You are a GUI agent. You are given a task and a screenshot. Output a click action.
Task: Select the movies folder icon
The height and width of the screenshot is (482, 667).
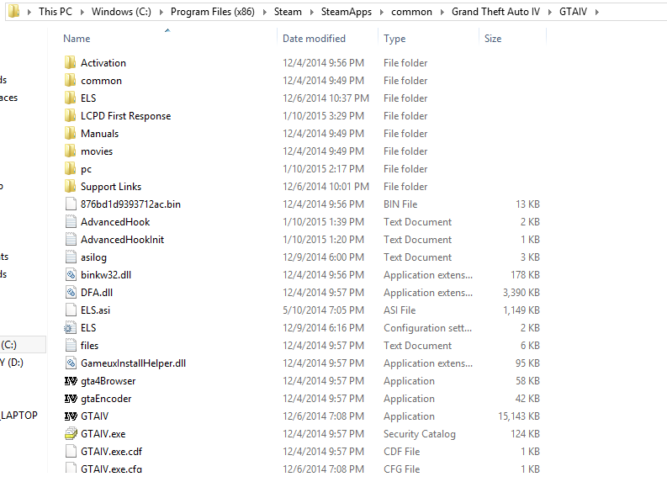click(71, 151)
